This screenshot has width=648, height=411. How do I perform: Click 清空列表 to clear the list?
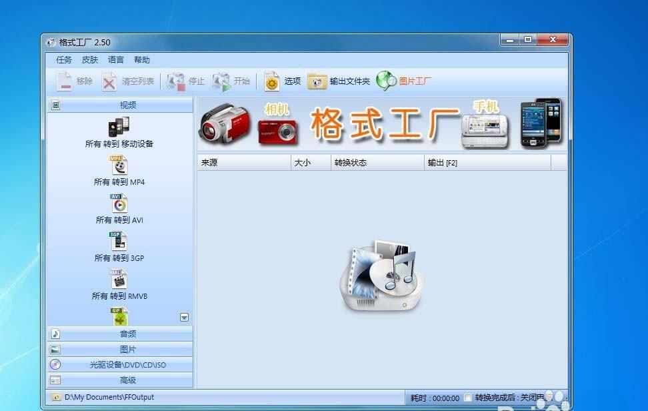click(127, 81)
